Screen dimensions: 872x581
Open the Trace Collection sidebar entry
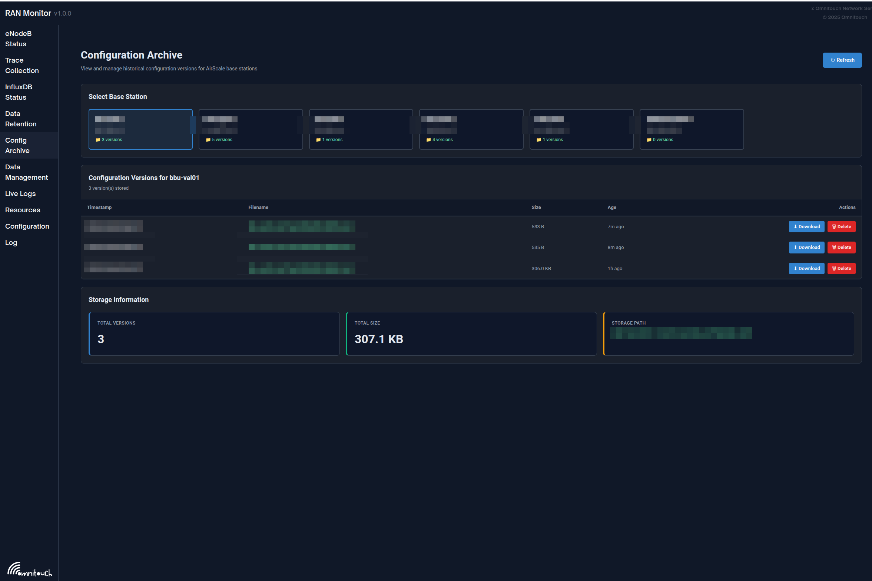pos(22,65)
